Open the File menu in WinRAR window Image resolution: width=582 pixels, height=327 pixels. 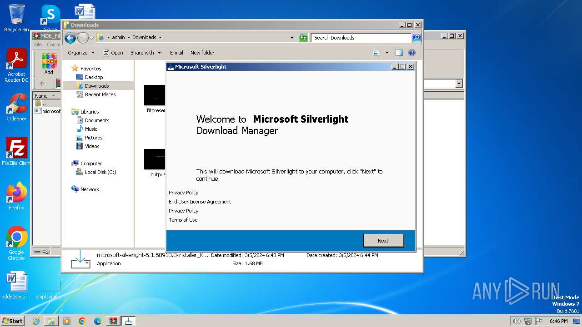[38, 45]
